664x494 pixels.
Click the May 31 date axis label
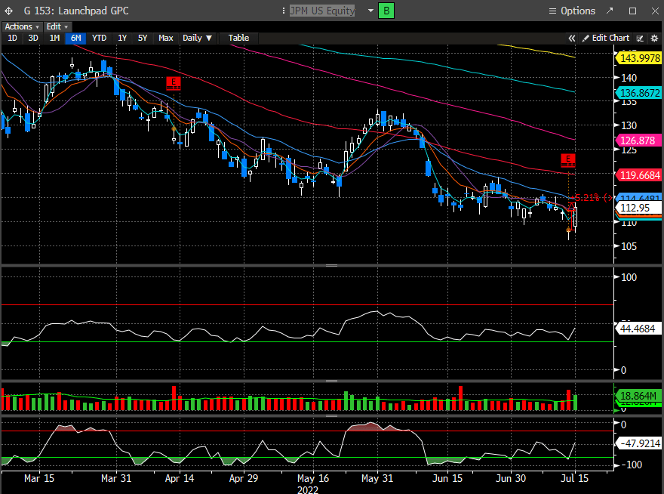[x=377, y=478]
